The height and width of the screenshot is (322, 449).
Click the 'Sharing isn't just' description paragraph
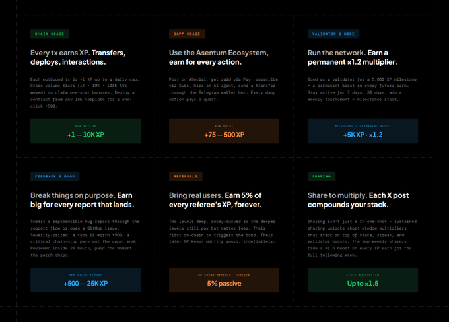coord(363,238)
